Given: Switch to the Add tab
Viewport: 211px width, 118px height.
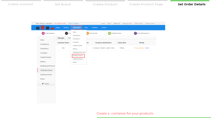Looking at the screenshot, I should [x=69, y=38].
